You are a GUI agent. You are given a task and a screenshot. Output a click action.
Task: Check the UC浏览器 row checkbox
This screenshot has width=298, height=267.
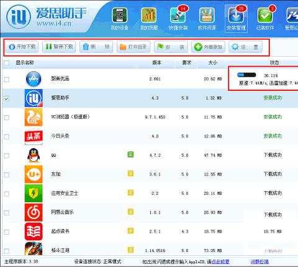click(x=7, y=118)
